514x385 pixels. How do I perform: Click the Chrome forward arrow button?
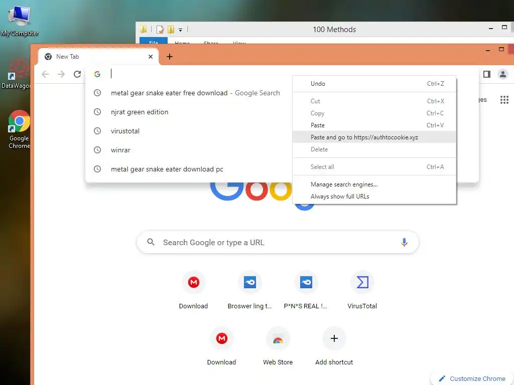(x=61, y=74)
